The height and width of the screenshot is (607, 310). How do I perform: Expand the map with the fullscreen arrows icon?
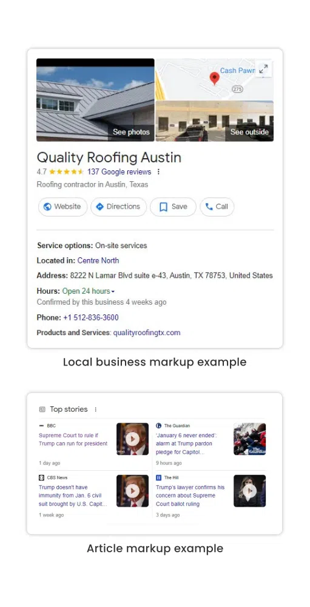click(264, 69)
